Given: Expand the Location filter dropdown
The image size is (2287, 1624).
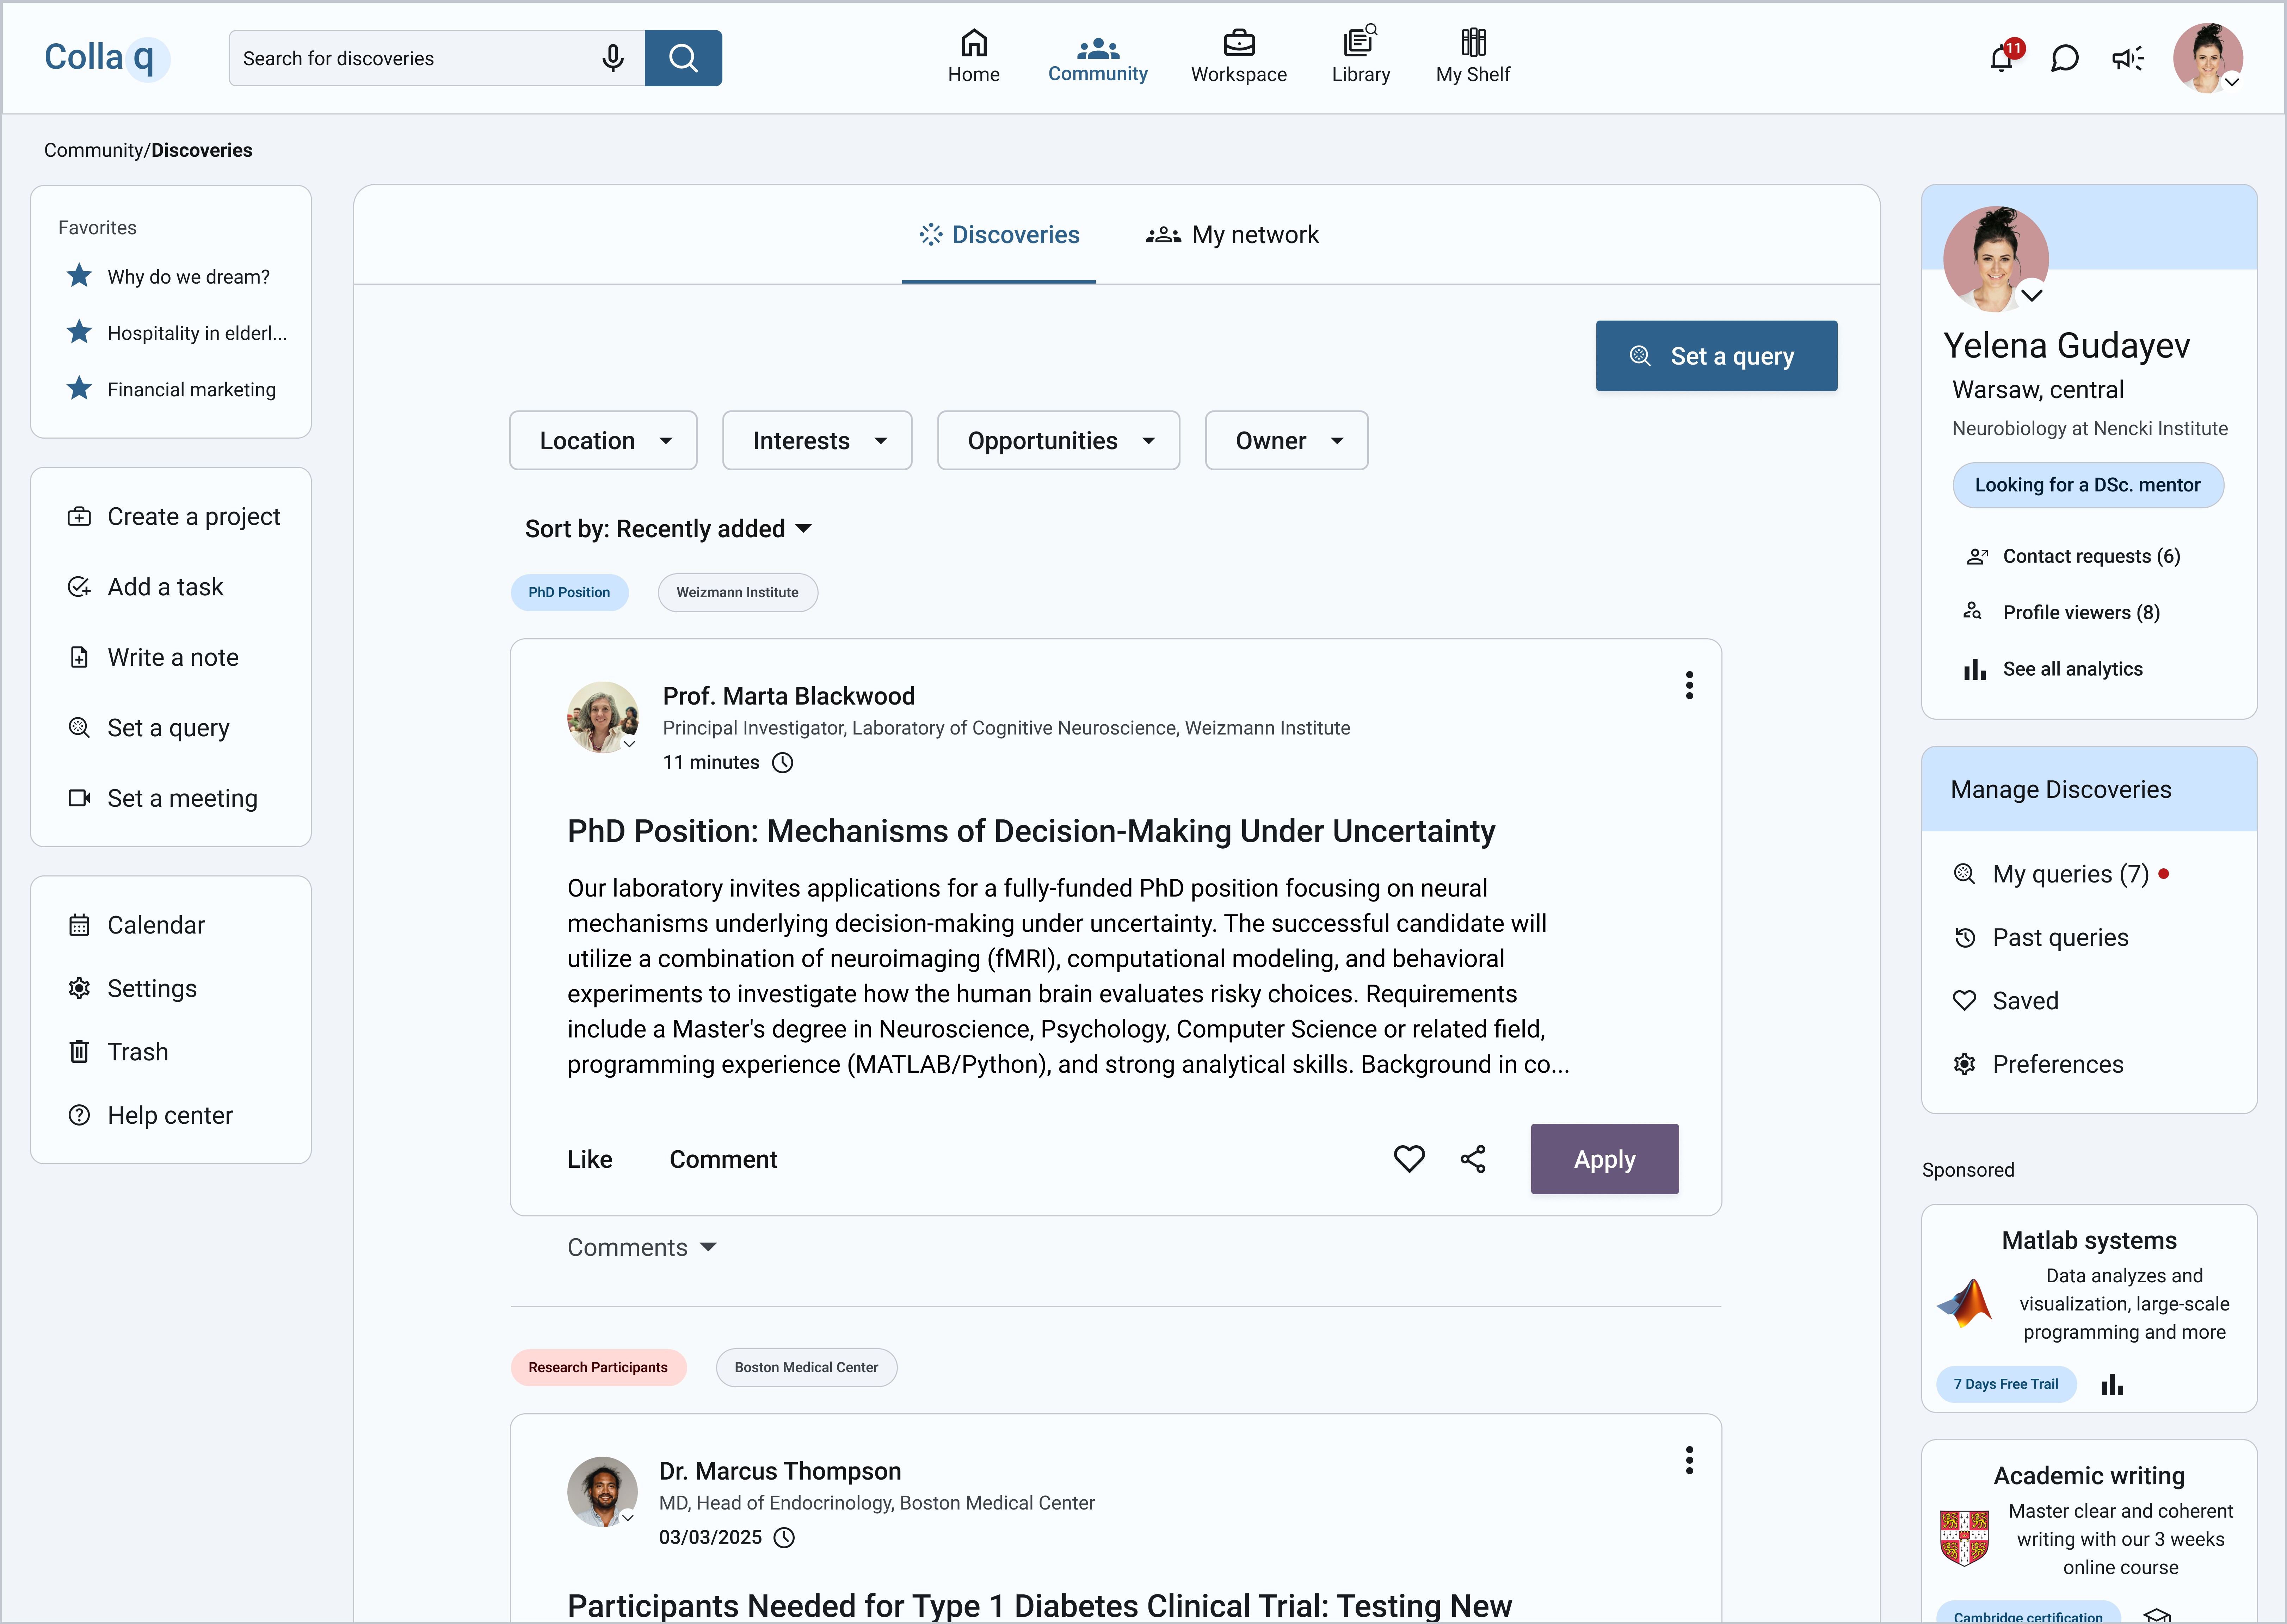Looking at the screenshot, I should click(603, 440).
